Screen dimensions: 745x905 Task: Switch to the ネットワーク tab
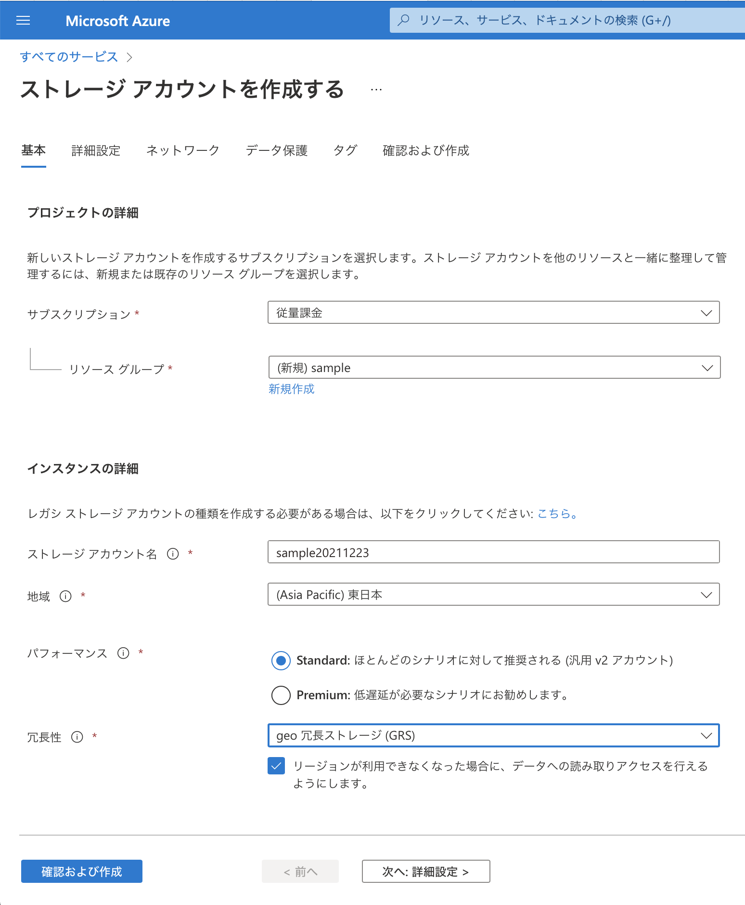click(183, 150)
